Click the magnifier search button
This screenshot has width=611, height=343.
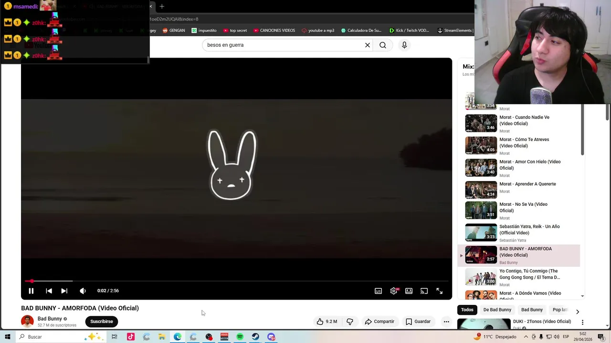coord(383,45)
